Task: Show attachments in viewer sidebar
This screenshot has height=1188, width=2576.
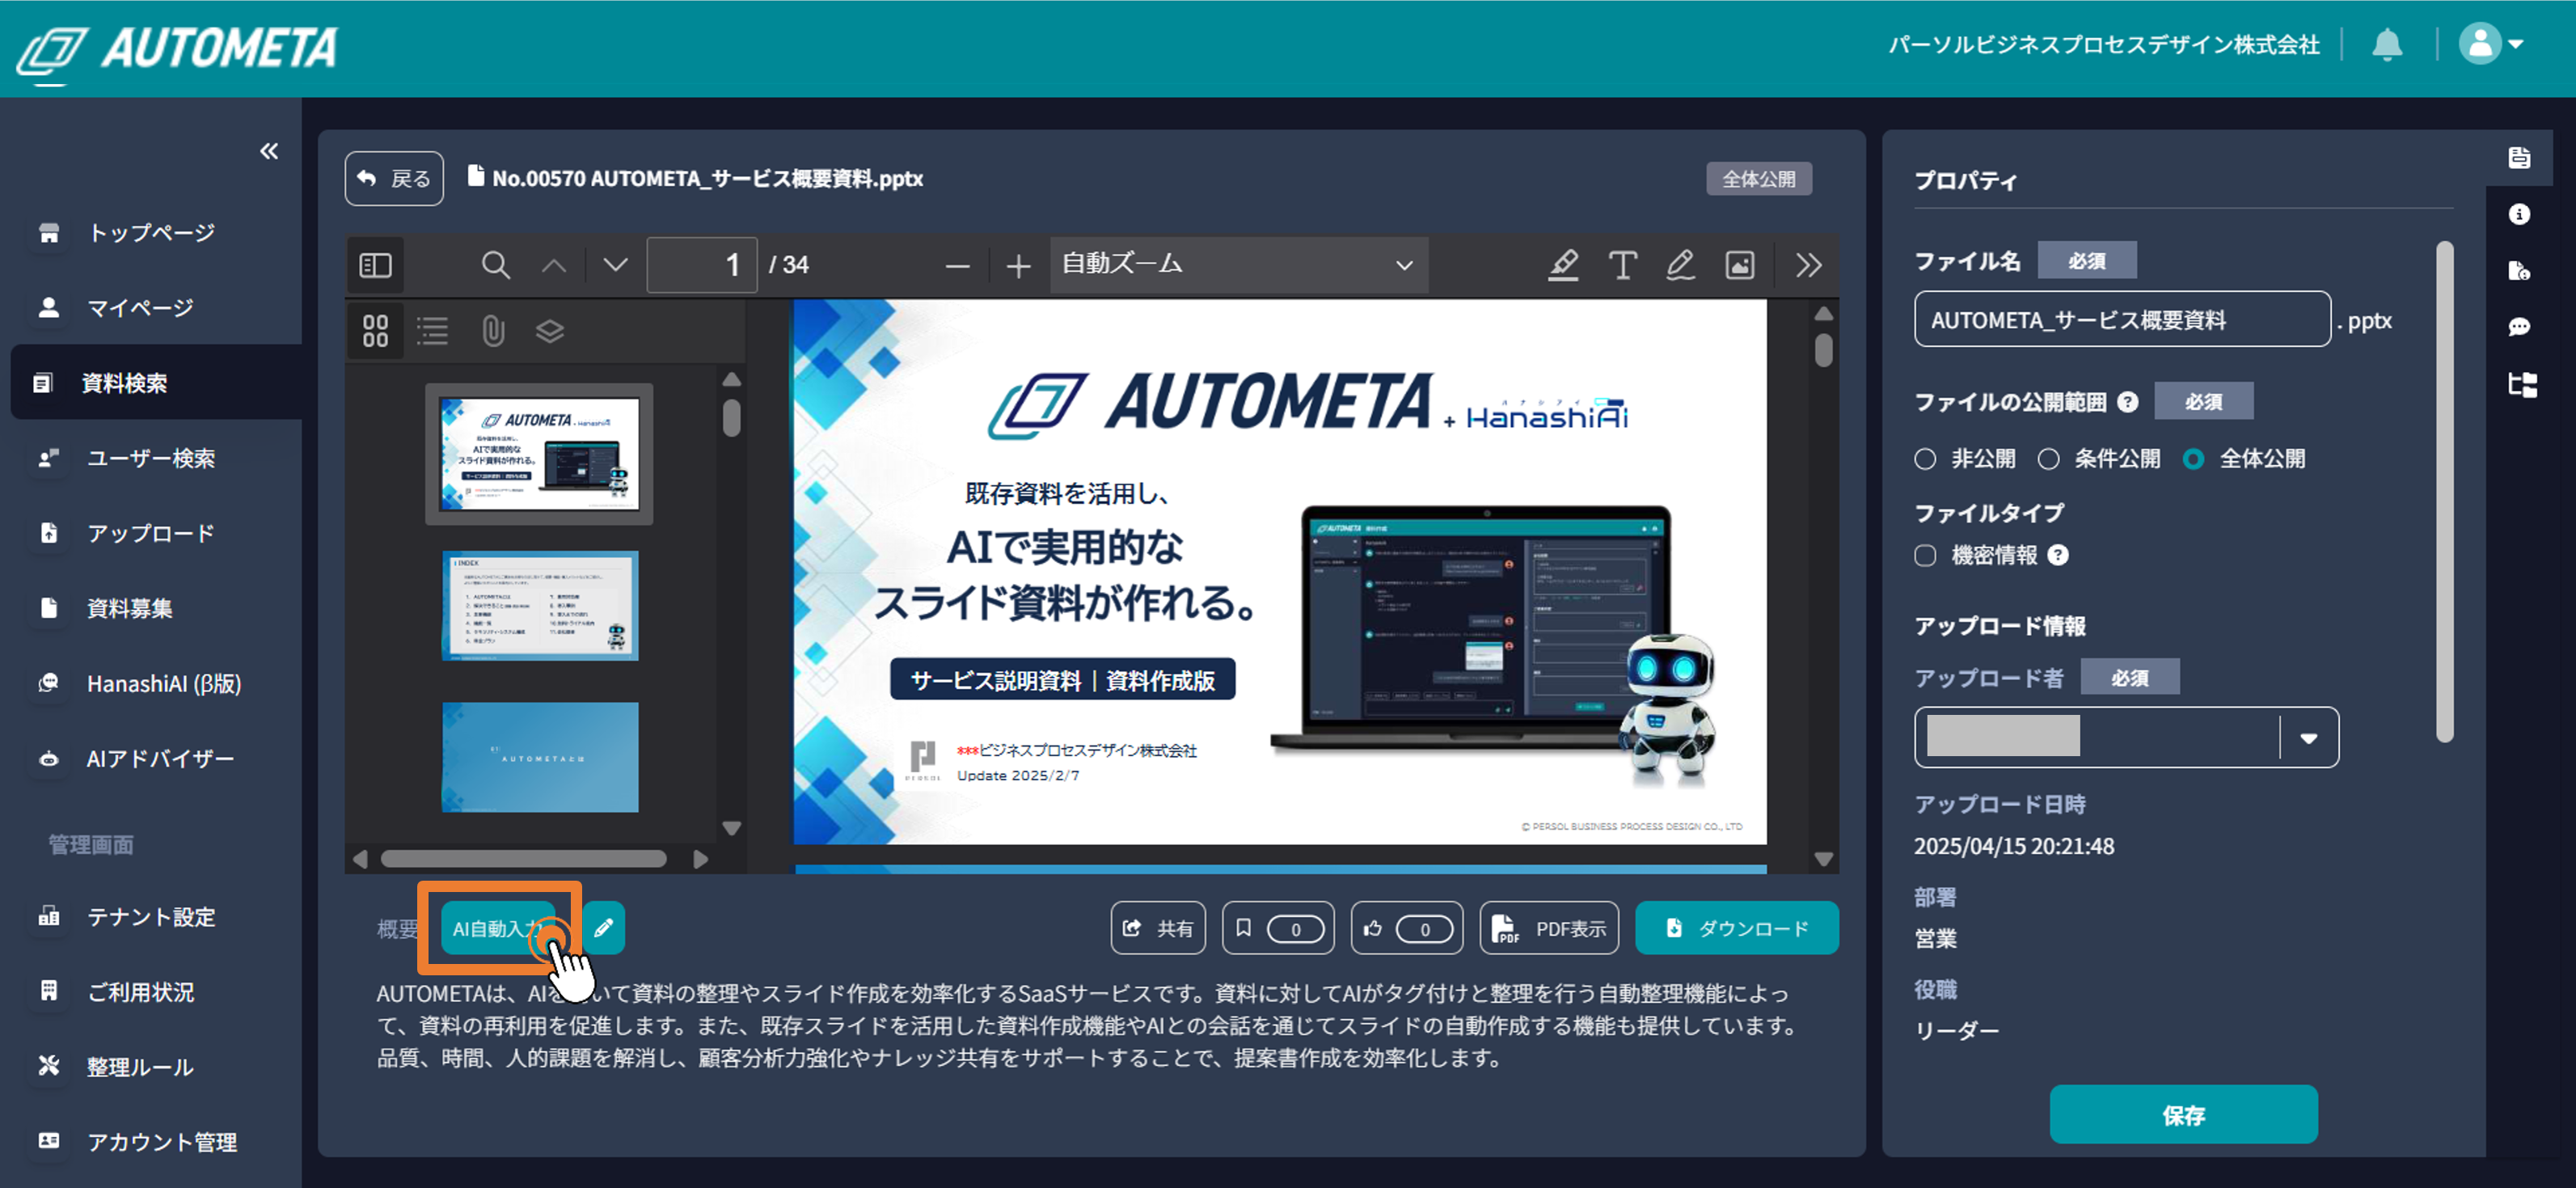Action: point(493,331)
